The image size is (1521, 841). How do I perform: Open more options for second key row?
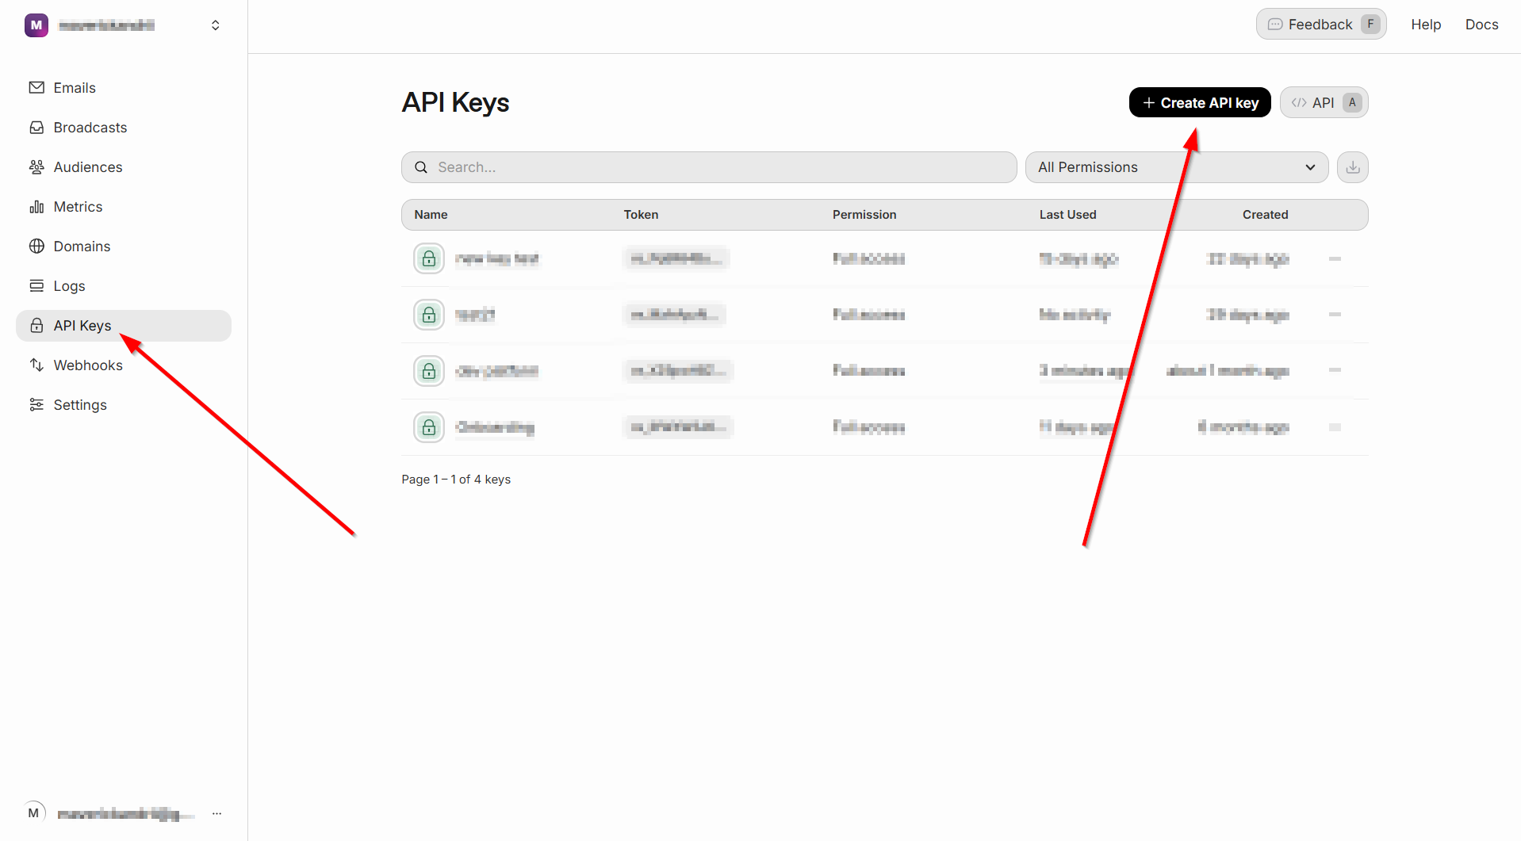click(x=1335, y=315)
